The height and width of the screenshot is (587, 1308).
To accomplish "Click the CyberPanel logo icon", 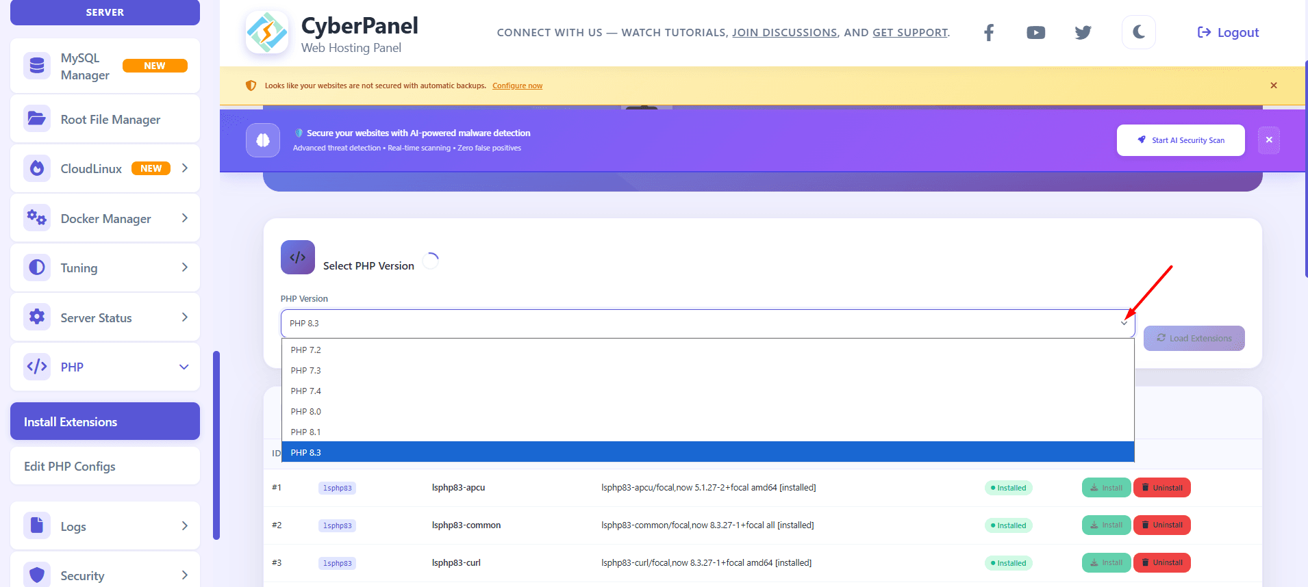I will [x=267, y=32].
